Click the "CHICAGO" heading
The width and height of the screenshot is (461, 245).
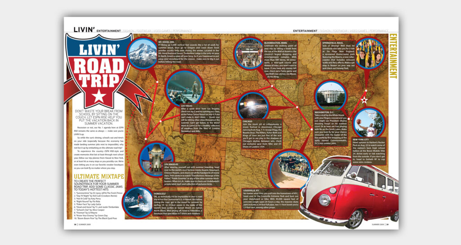click(x=248, y=121)
